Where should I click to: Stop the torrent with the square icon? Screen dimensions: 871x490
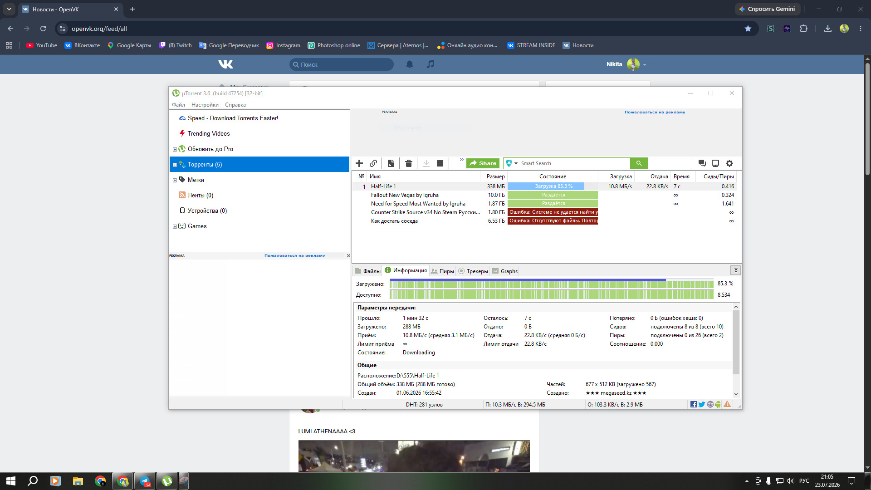[x=440, y=163]
